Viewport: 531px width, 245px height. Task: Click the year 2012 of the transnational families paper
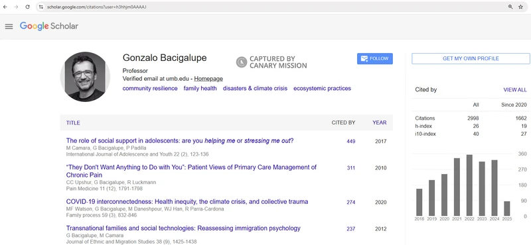coord(380,229)
